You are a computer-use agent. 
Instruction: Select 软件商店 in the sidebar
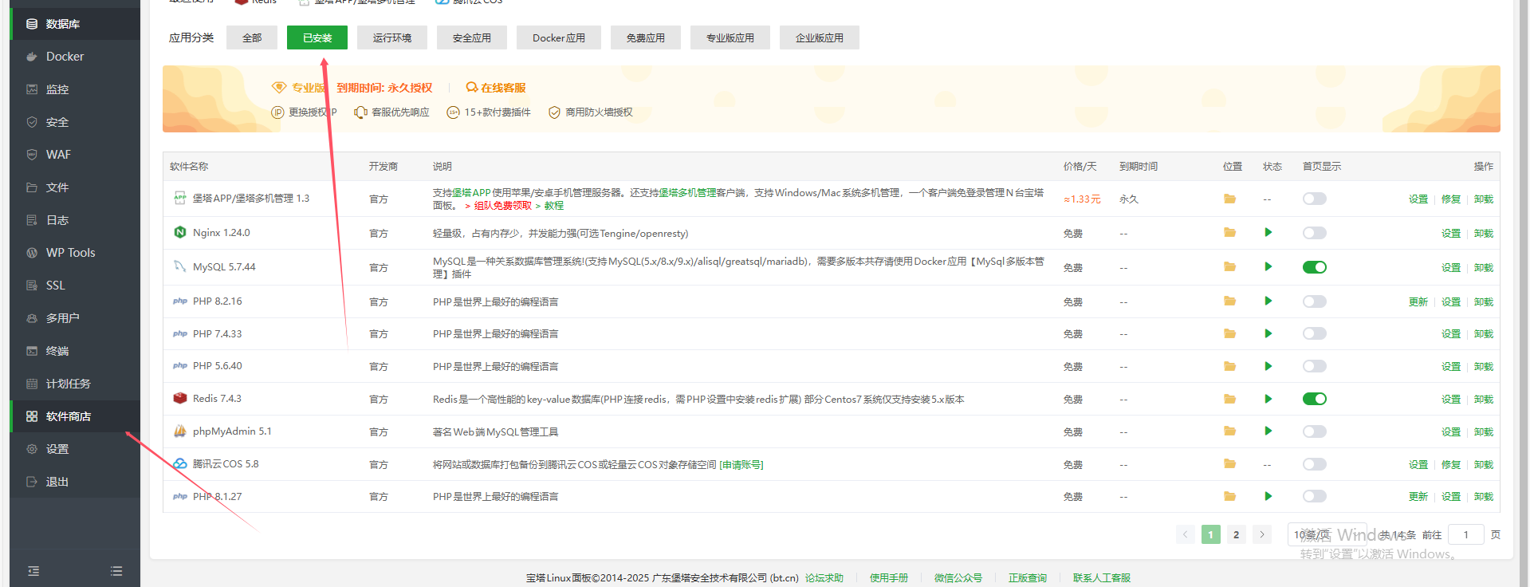[x=75, y=416]
